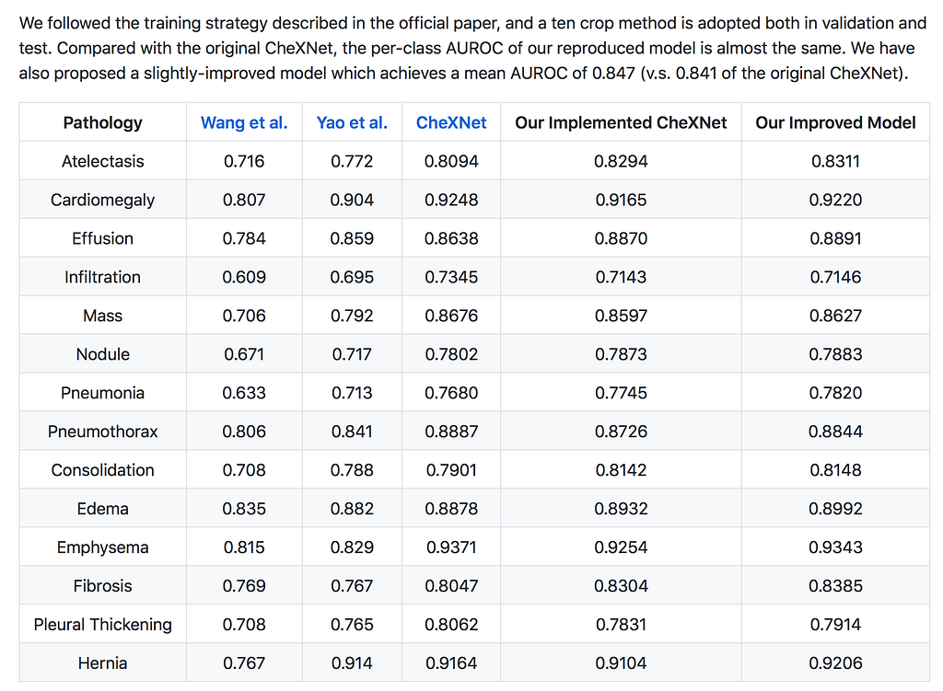Click the Hernia pathology cell
Screen dimensions: 943x691
coord(102,663)
